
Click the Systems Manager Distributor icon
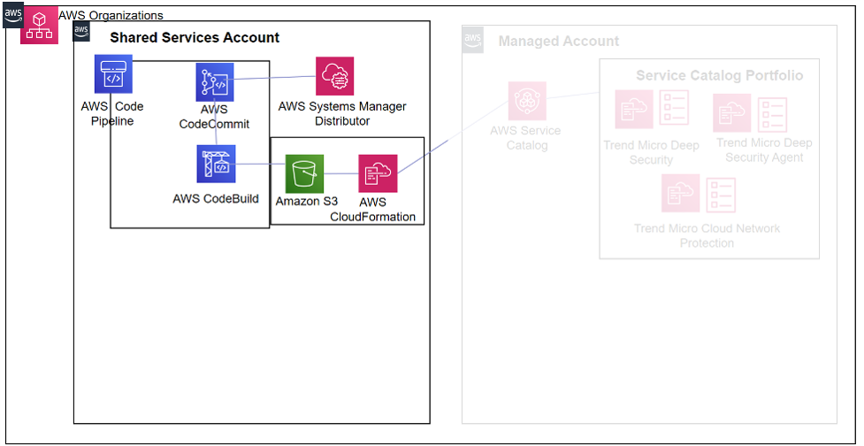click(x=334, y=76)
